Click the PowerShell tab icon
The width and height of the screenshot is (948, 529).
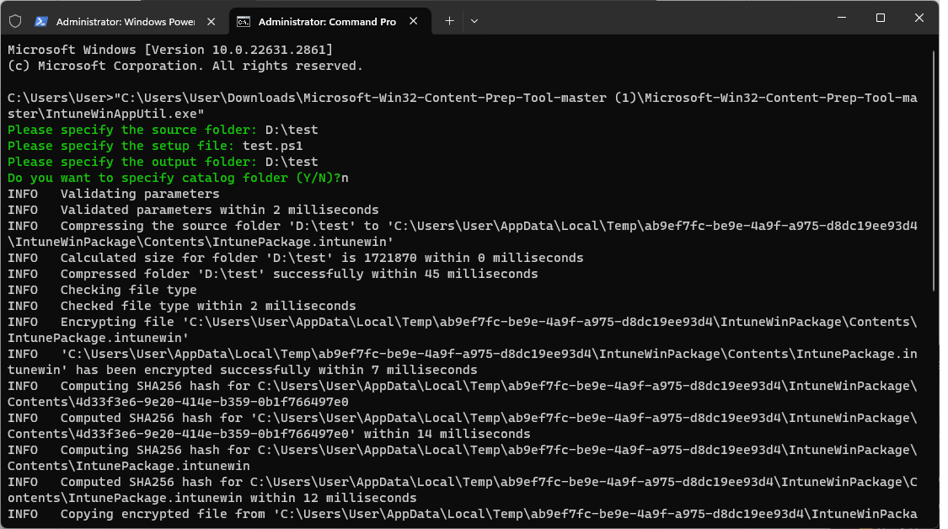(x=41, y=21)
